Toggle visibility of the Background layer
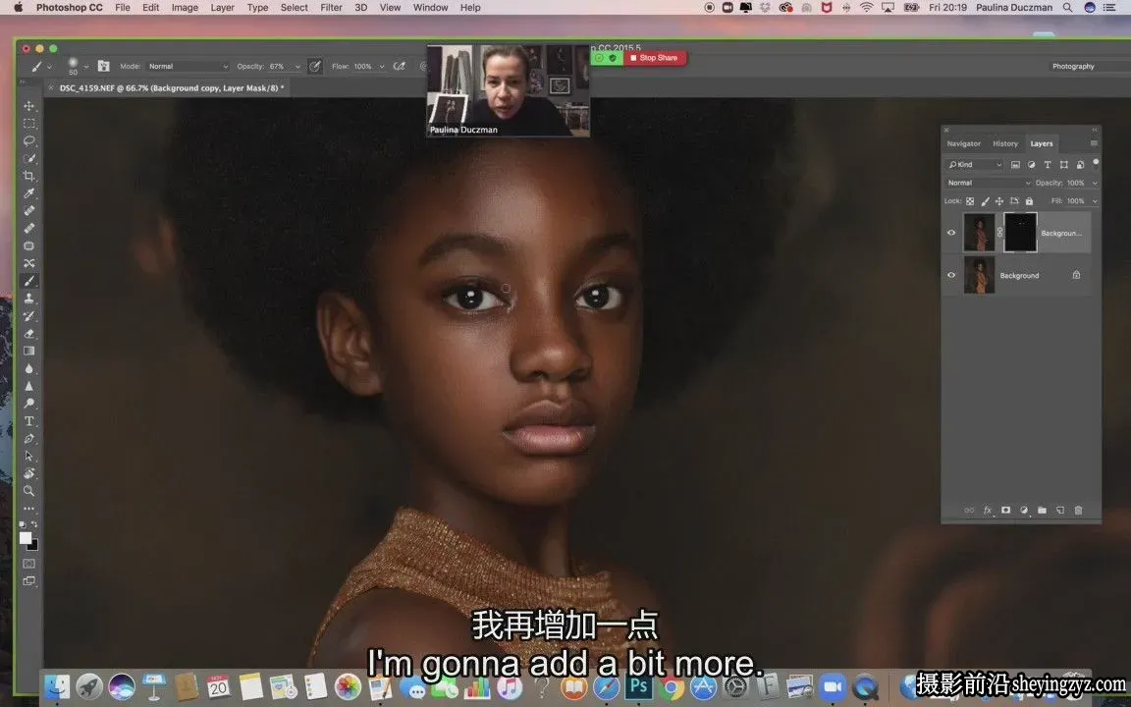The width and height of the screenshot is (1131, 707). click(951, 275)
